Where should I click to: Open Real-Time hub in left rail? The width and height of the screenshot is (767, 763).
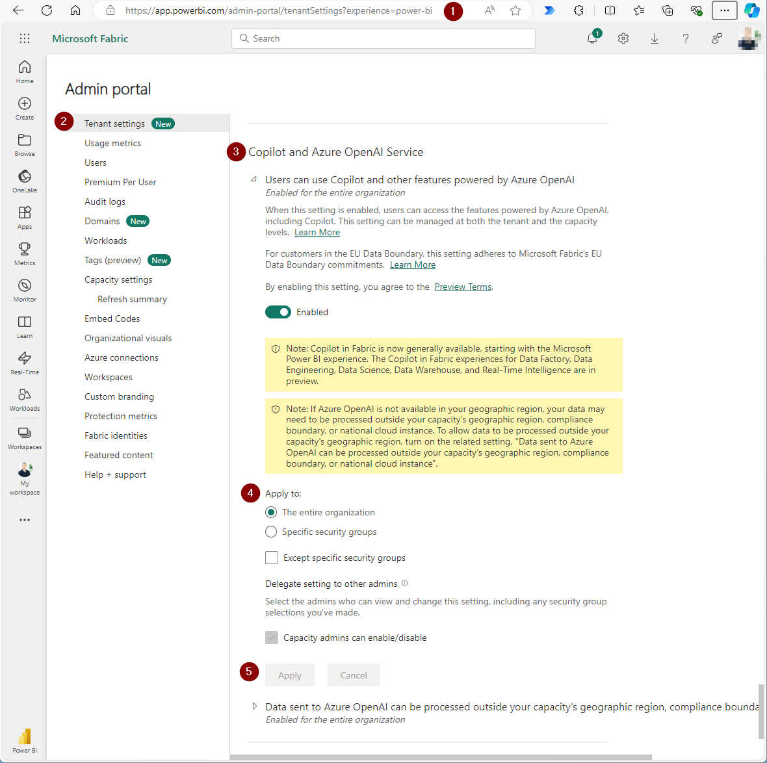tap(25, 363)
